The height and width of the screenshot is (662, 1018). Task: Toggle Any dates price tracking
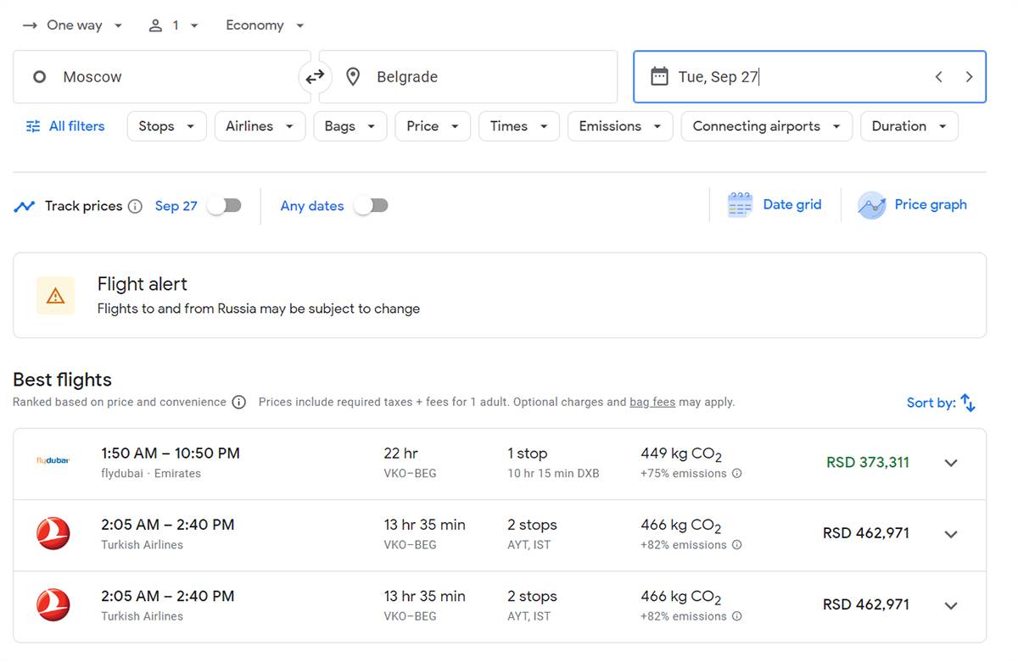(x=372, y=206)
